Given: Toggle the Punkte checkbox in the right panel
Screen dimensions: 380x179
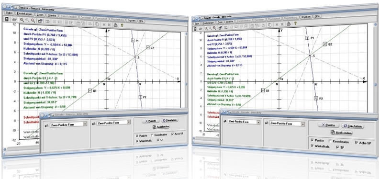Looking at the screenshot, I should 313,140.
